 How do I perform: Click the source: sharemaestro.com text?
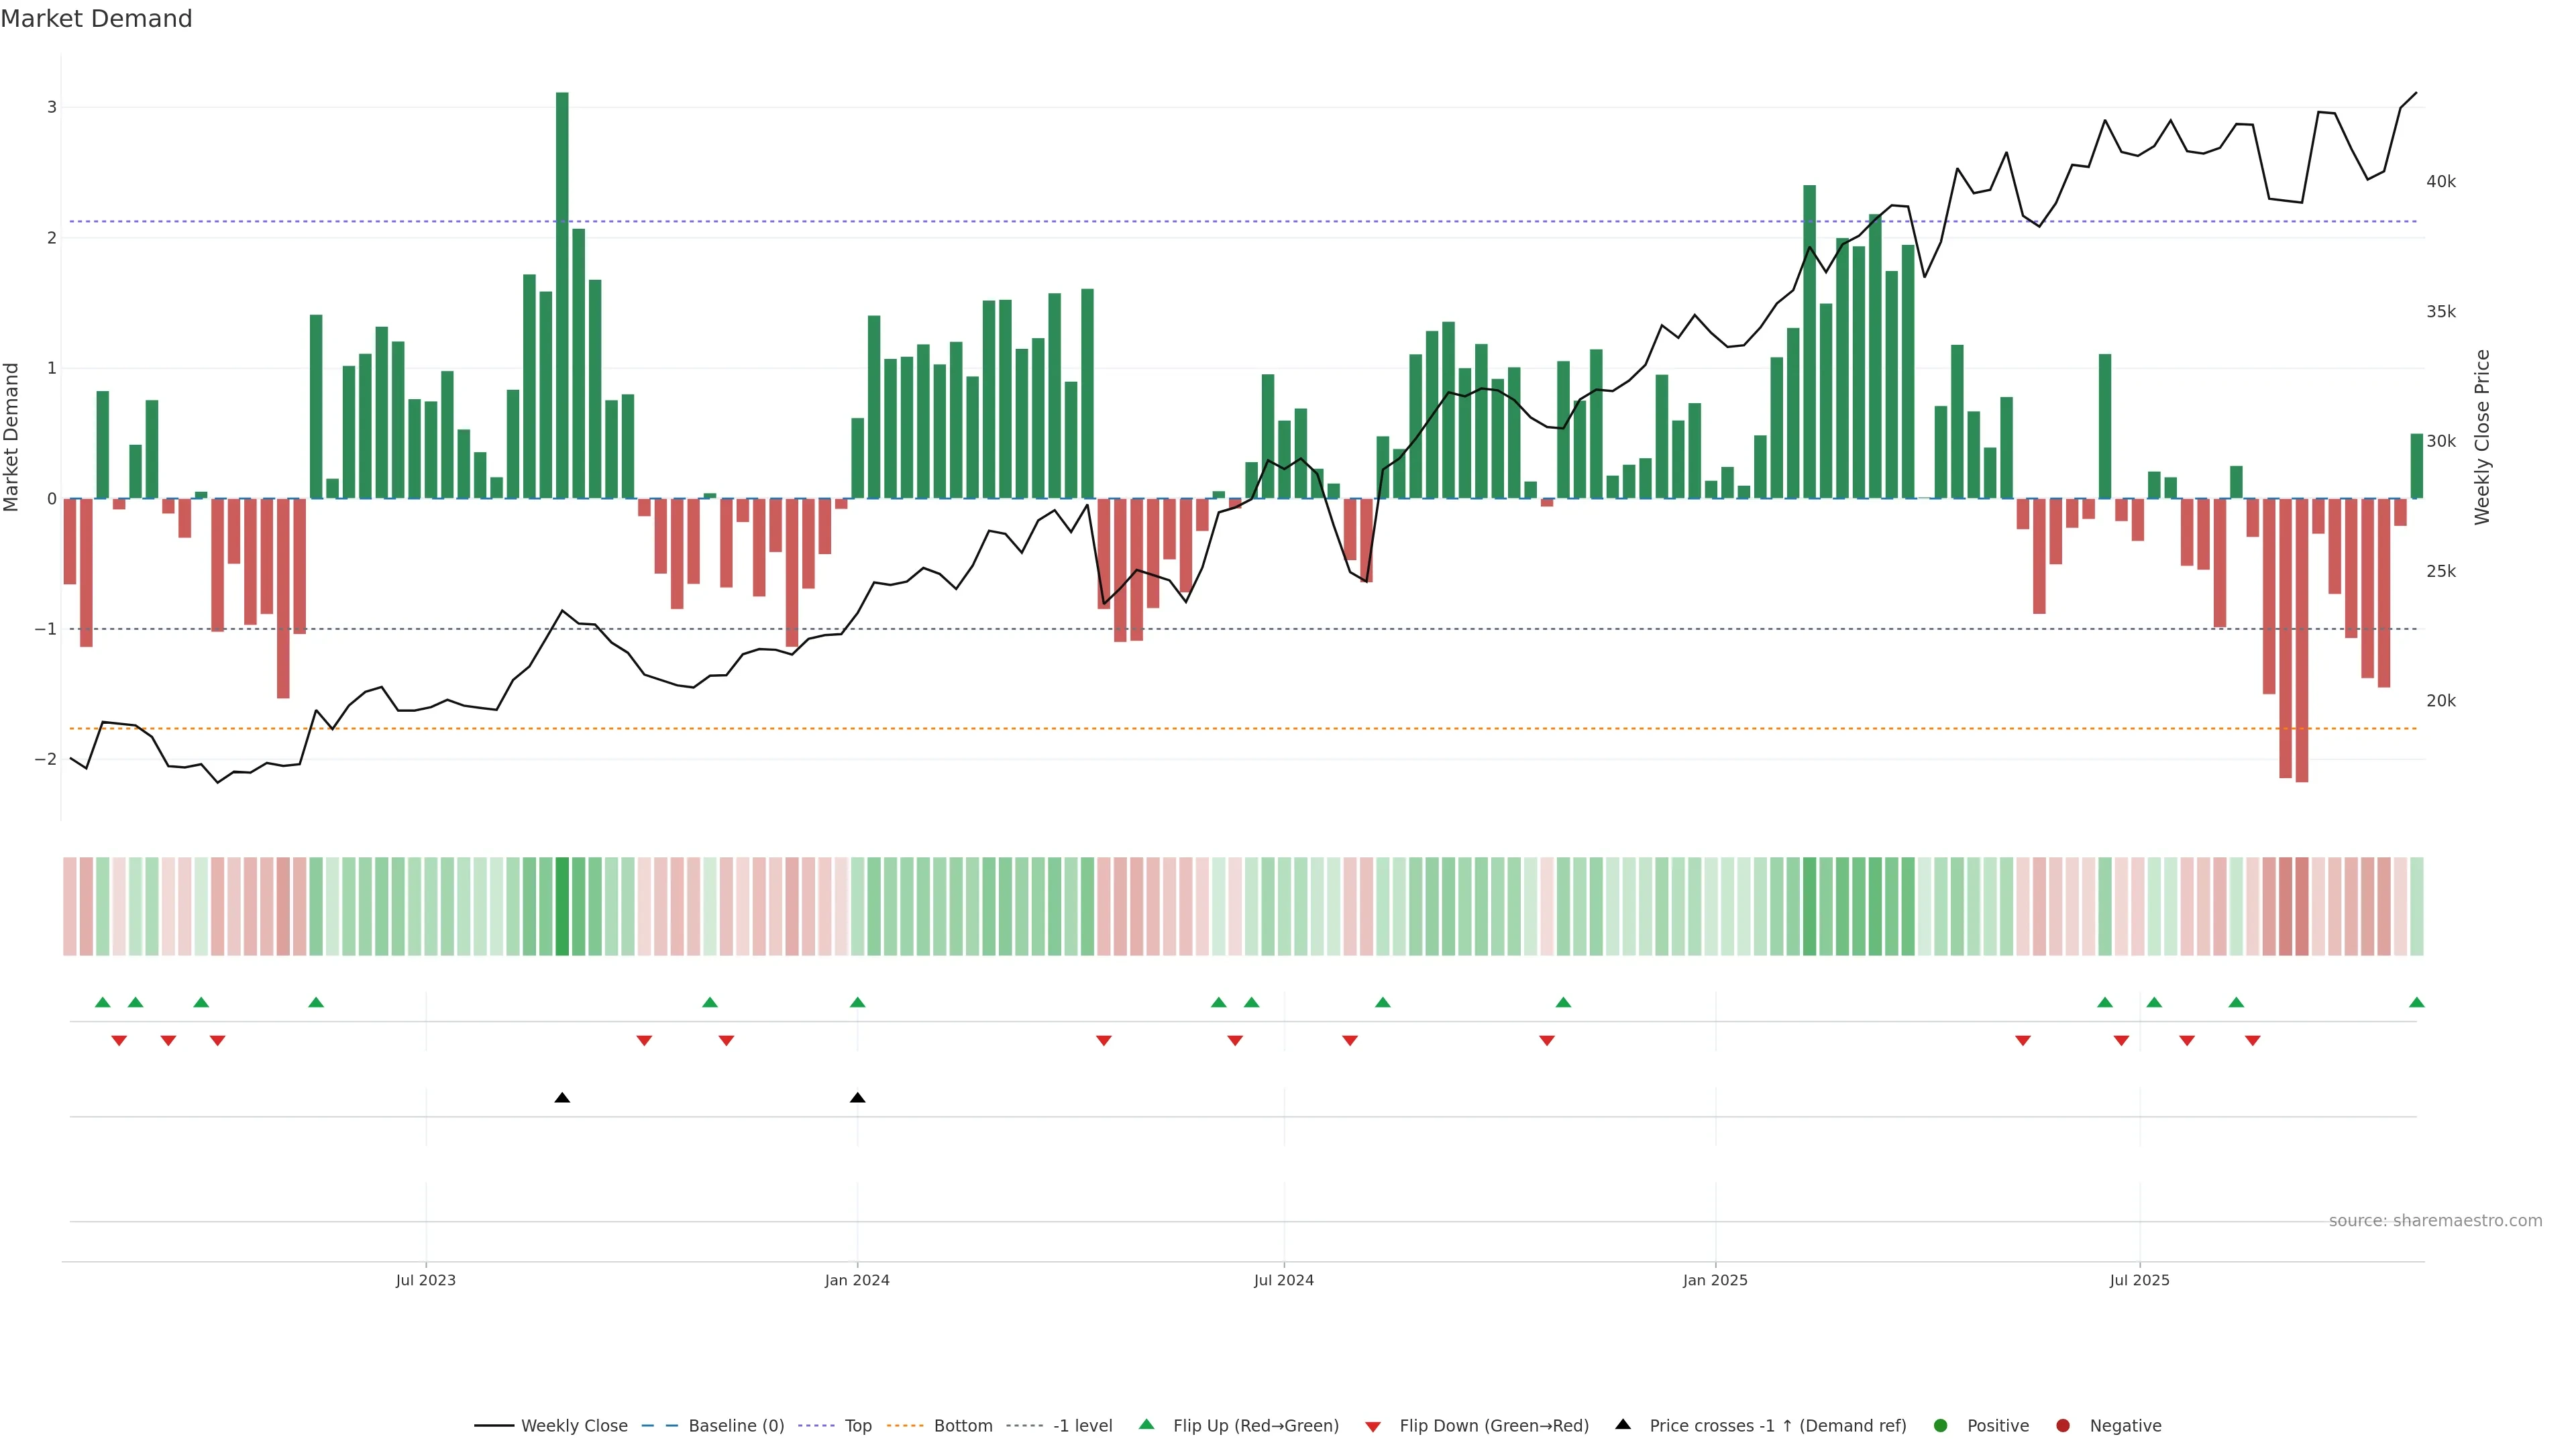2435,1221
